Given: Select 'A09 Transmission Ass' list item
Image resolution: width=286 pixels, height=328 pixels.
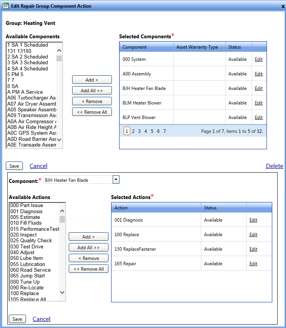Looking at the screenshot, I should [x=32, y=116].
